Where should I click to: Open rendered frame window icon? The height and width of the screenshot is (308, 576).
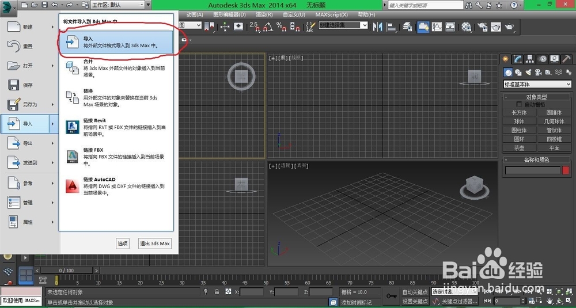point(496,27)
